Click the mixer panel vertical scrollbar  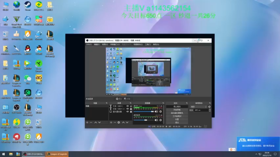[164, 114]
